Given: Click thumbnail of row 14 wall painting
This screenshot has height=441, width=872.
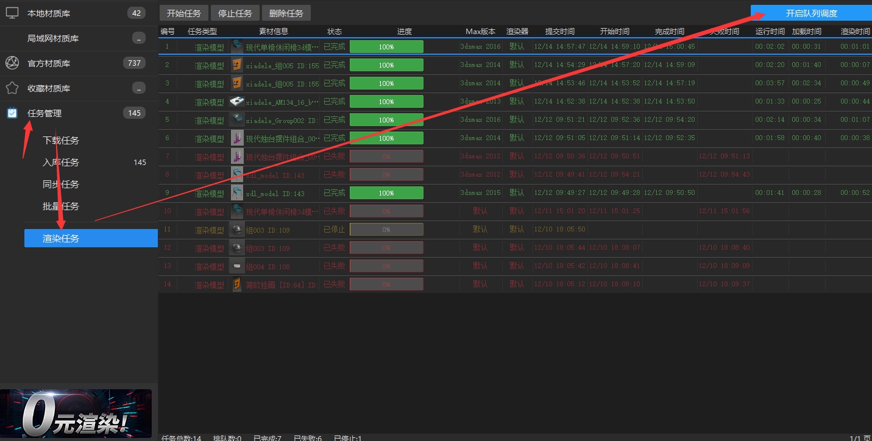Looking at the screenshot, I should point(237,284).
